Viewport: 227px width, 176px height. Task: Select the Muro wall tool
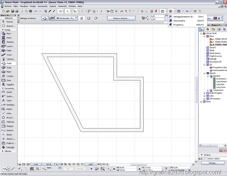(x=8, y=33)
